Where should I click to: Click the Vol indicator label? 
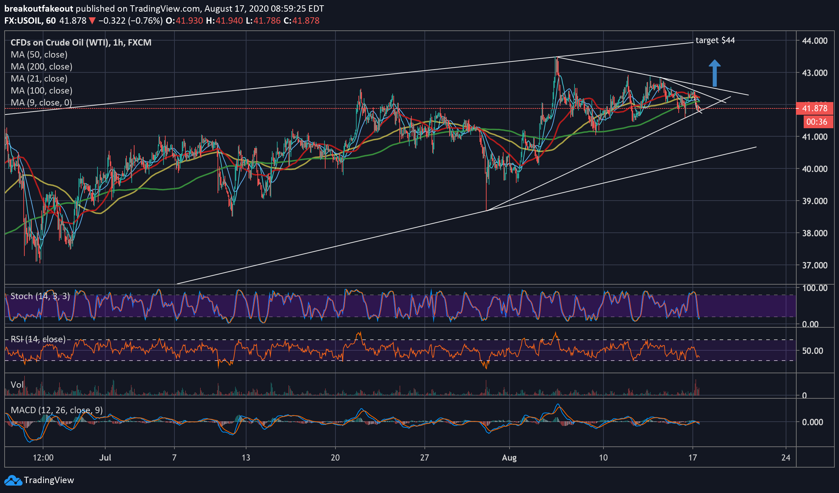click(x=17, y=385)
